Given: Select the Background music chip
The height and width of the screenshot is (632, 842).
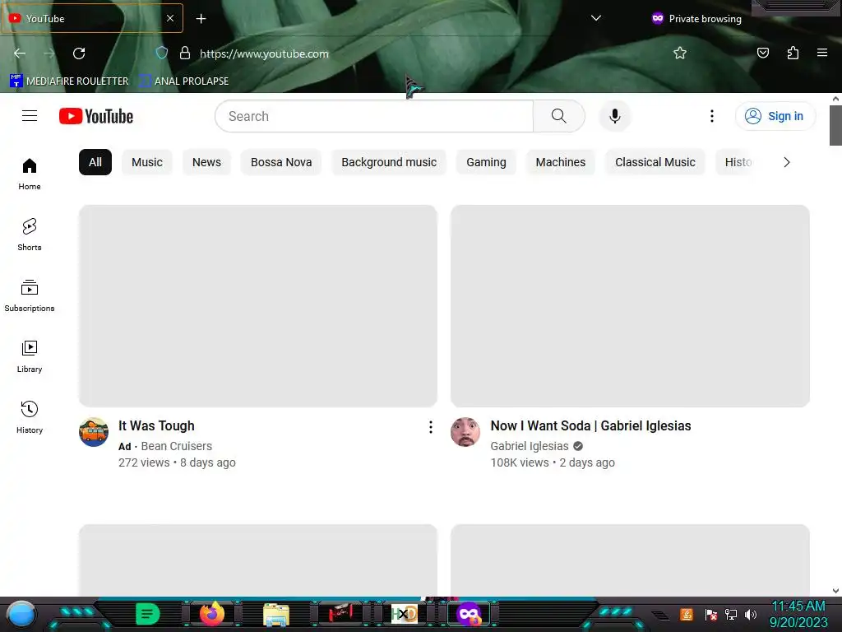Looking at the screenshot, I should [x=389, y=162].
